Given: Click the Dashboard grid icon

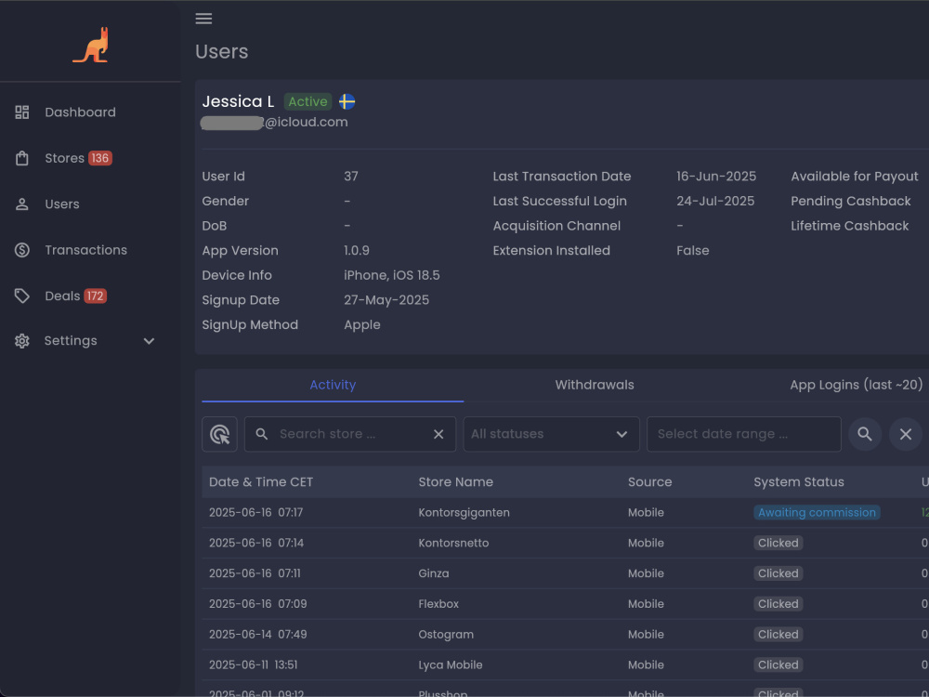Looking at the screenshot, I should point(22,112).
